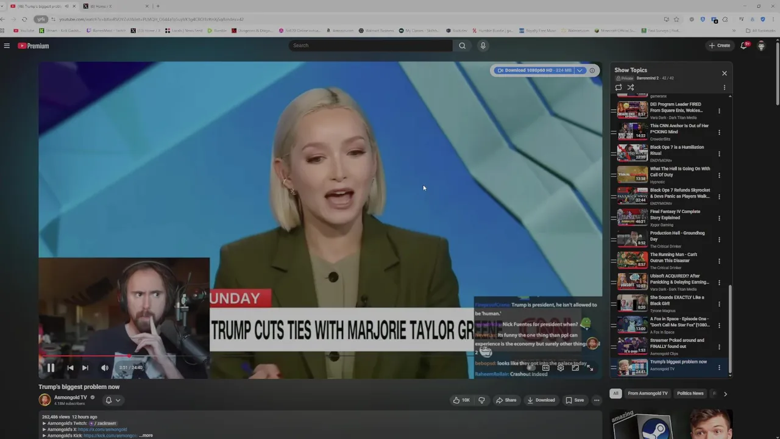The image size is (780, 439).
Task: Grab reorder handle for This CNN Anchor video
Action: click(x=614, y=132)
